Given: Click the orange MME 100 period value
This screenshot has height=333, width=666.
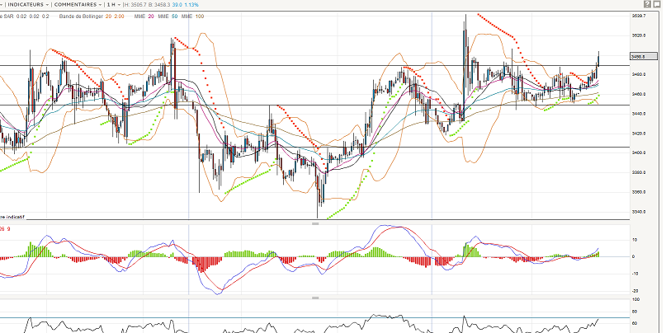Looking at the screenshot, I should click(201, 16).
